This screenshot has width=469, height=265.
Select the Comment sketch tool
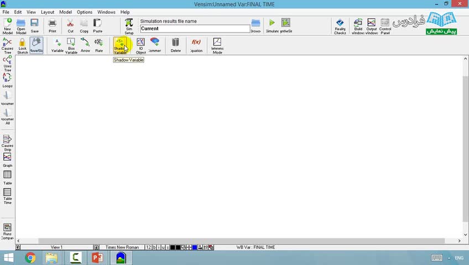coord(155,45)
